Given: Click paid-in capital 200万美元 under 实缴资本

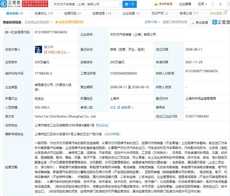Looking at the screenshot, I should 117,62.
